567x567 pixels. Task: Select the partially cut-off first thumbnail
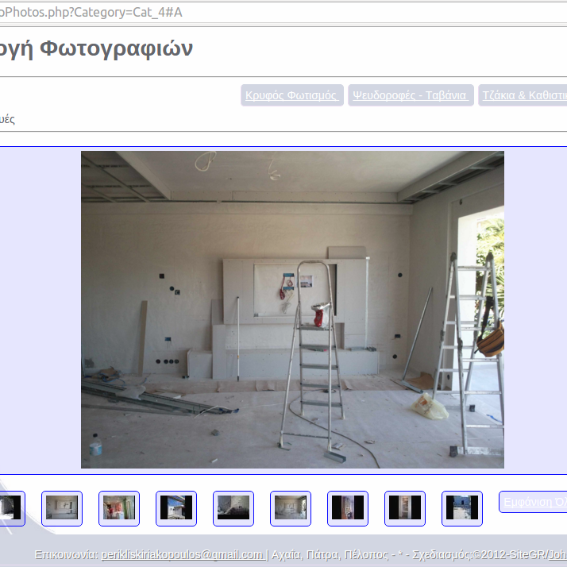point(11,508)
